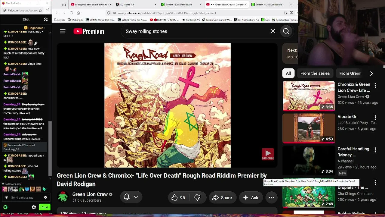The image size is (385, 217).
Task: Play the 'Vibrate On' video thumbnail
Action: tap(309, 128)
